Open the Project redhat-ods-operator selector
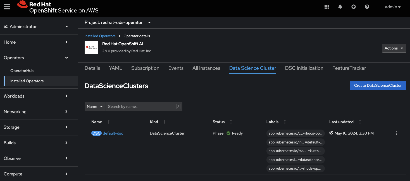410x181 pixels. point(118,23)
